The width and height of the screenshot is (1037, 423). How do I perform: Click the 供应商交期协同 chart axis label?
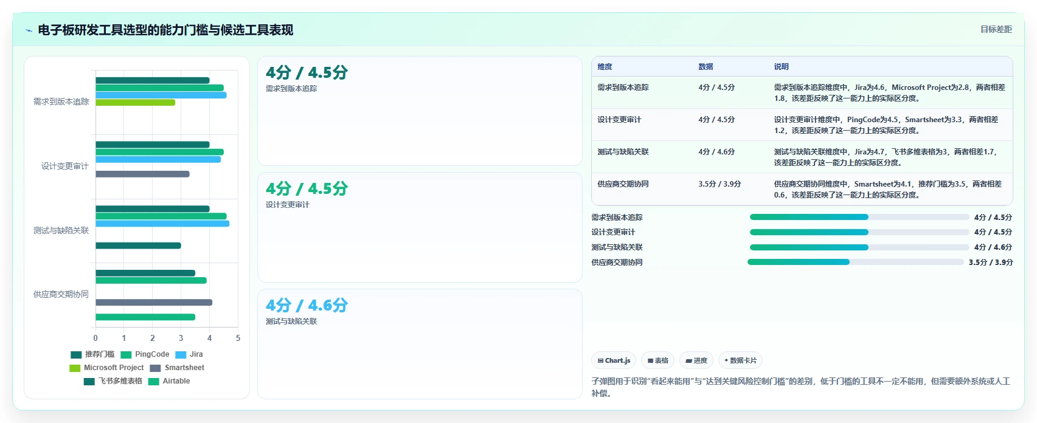[61, 295]
